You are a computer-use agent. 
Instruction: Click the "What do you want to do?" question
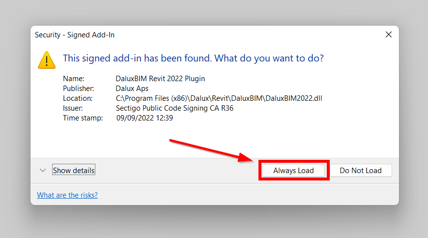click(269, 58)
